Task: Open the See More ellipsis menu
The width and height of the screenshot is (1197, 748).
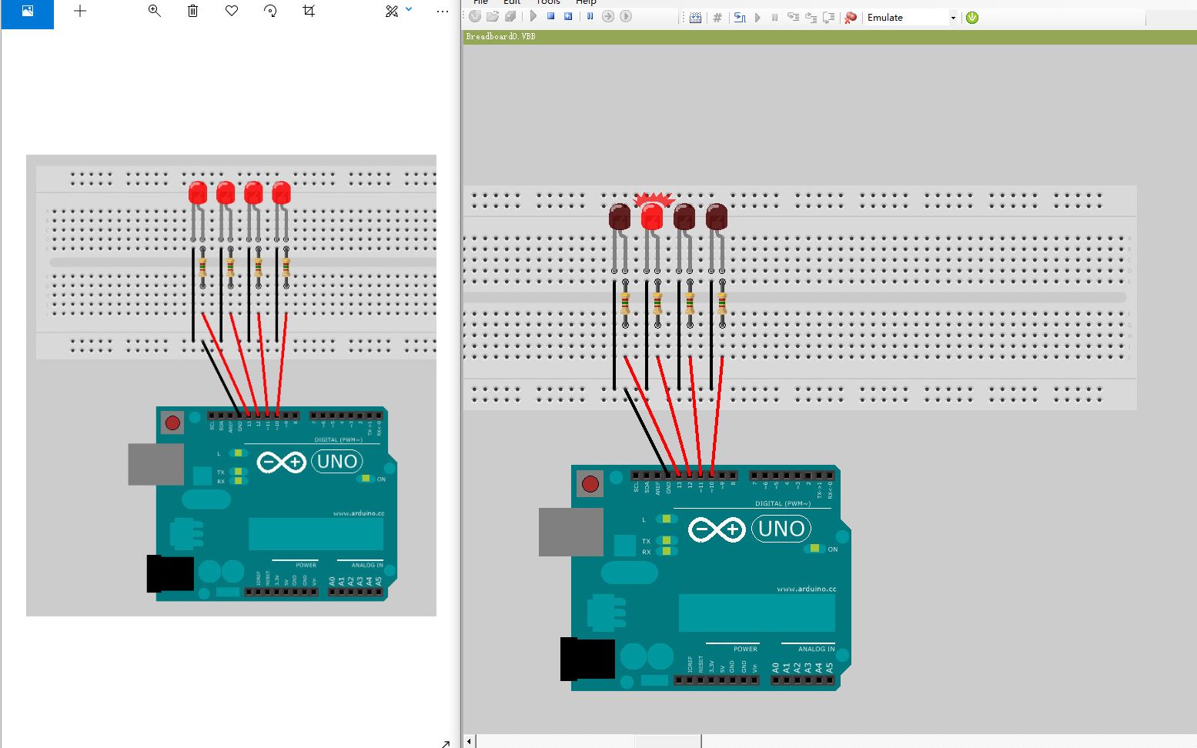Action: pos(442,12)
